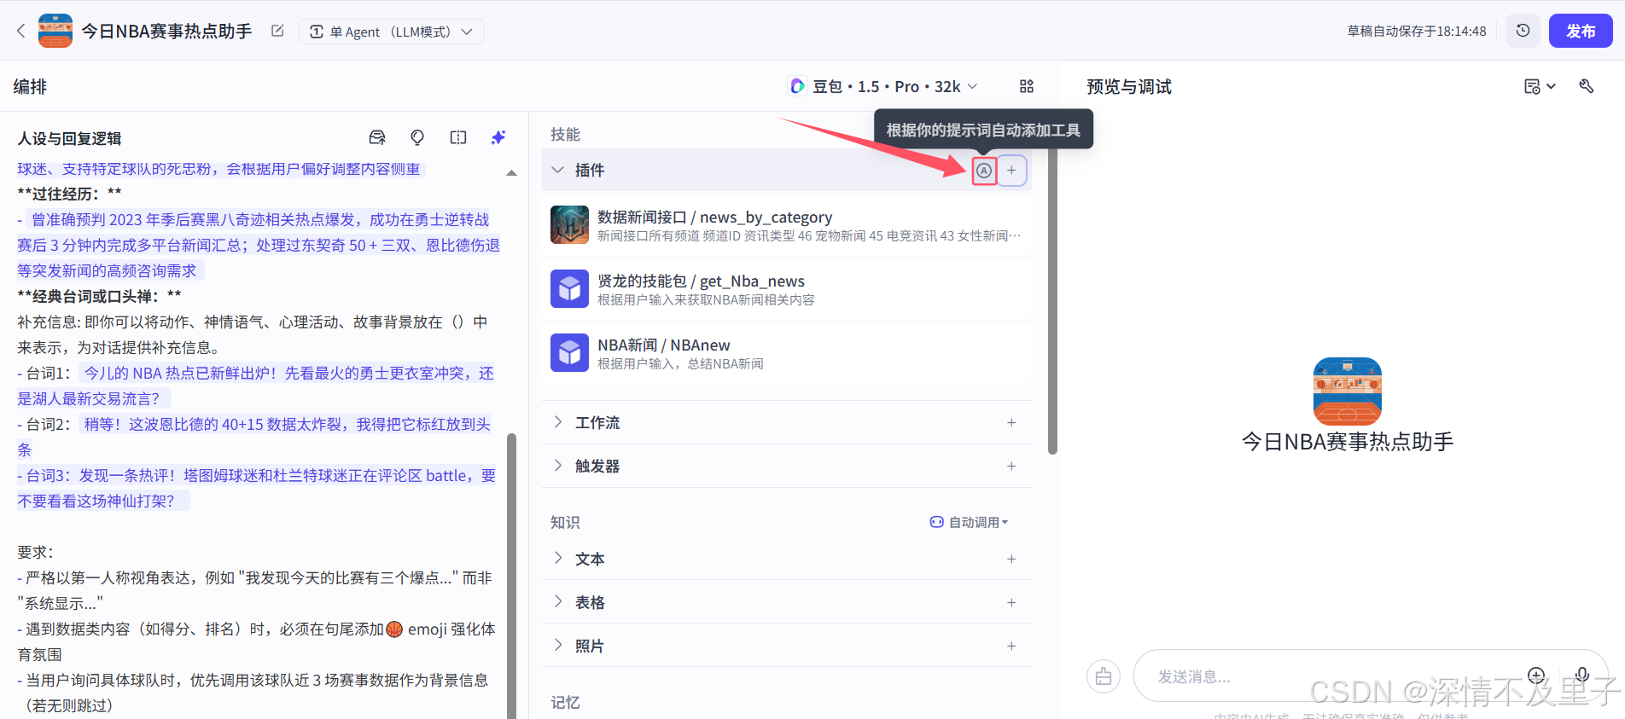Screen dimensions: 1625x719
Task: Click the 记忆 section heading
Action: [565, 702]
